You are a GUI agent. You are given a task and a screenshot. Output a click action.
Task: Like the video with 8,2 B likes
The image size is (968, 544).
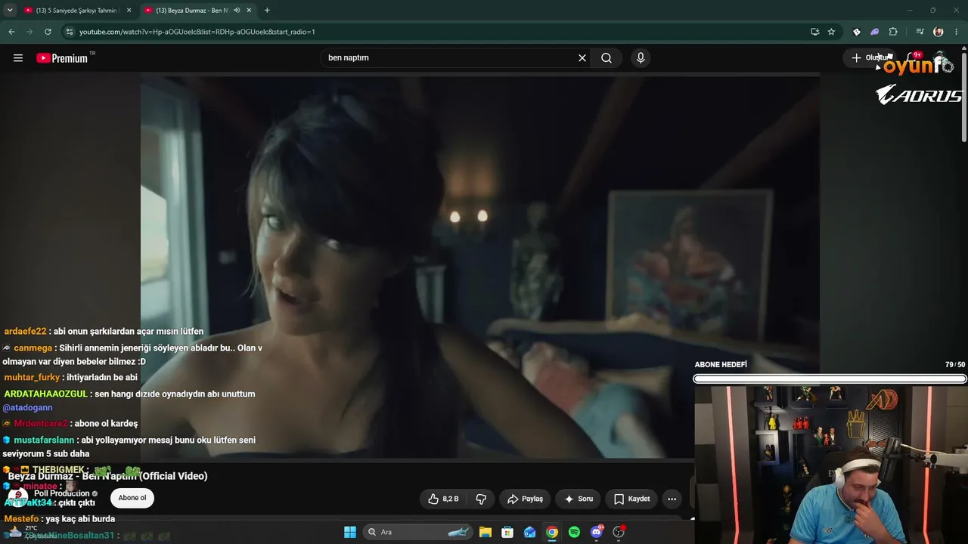[444, 499]
